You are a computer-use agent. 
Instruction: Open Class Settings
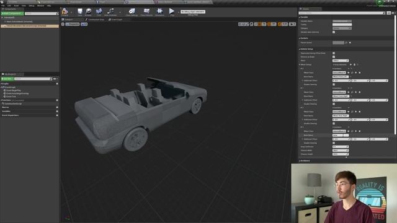tap(132, 12)
